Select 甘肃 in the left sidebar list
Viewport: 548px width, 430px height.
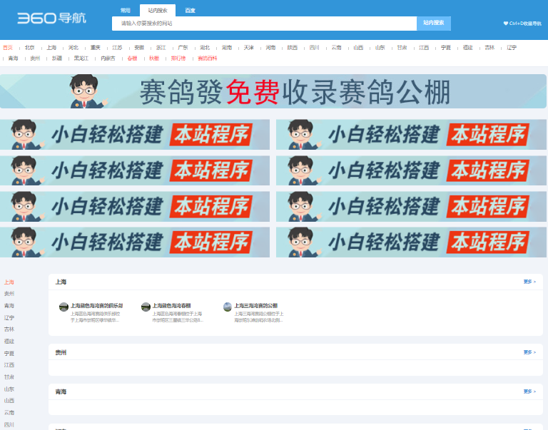tap(9, 377)
